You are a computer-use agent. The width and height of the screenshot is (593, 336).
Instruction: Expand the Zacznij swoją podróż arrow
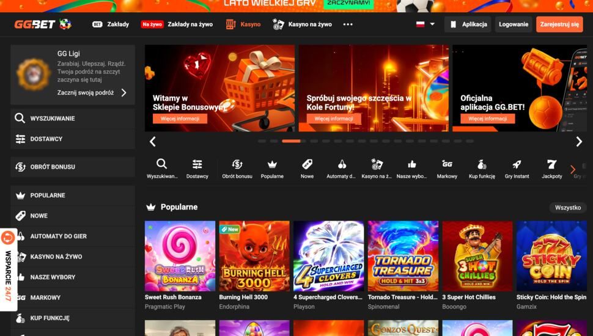point(123,93)
